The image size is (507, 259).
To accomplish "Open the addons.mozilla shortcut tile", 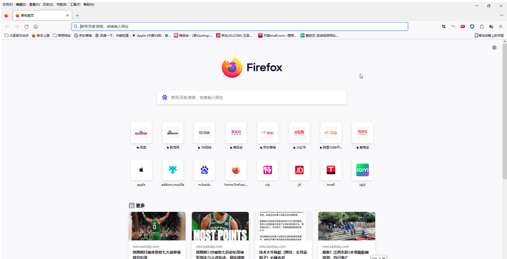I will click(x=173, y=170).
